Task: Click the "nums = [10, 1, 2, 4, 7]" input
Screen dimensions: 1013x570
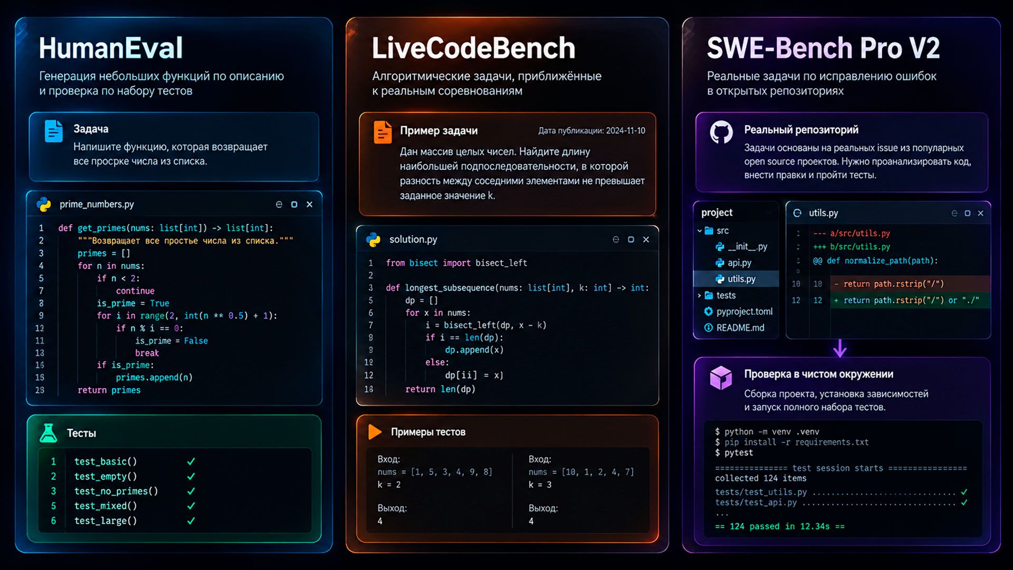Action: pos(581,472)
